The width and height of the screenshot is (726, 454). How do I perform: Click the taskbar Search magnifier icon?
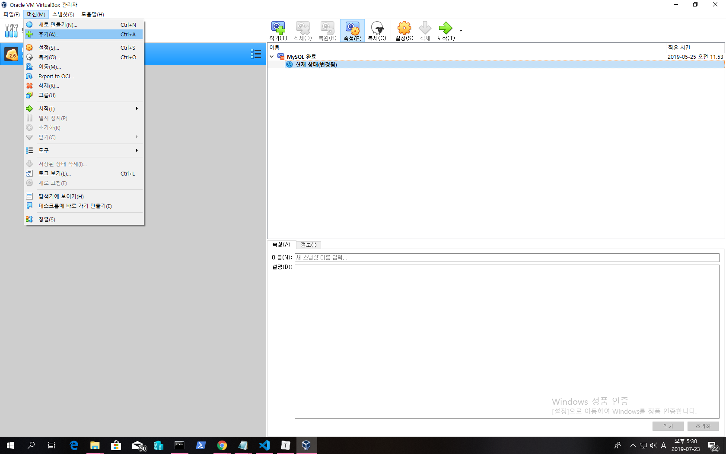coord(31,445)
